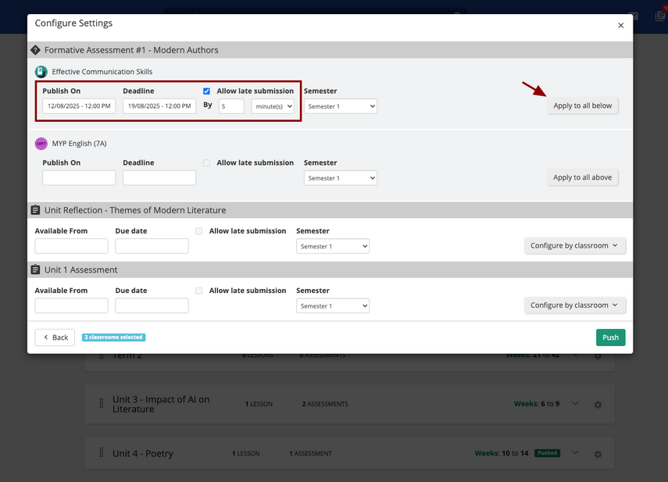Click the Apply to all below button

pyautogui.click(x=582, y=105)
